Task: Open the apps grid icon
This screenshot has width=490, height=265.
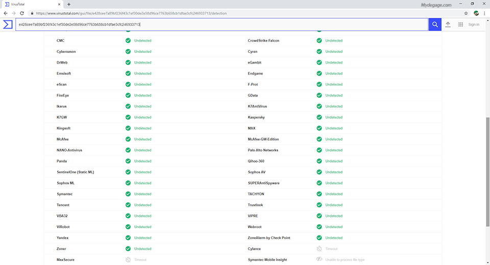Action: 460,24
